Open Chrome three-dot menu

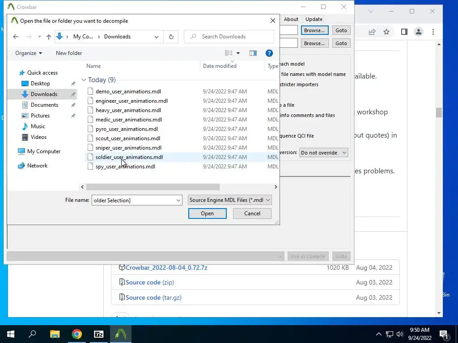pos(433,32)
